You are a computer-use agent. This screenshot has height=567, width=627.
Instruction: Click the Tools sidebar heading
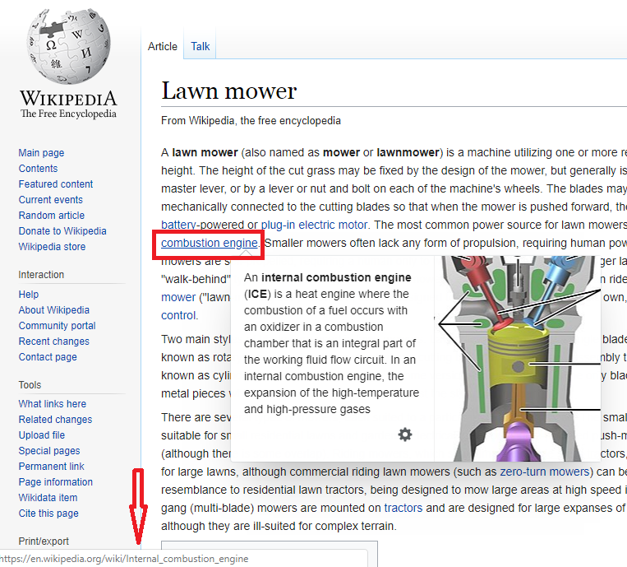(x=30, y=385)
